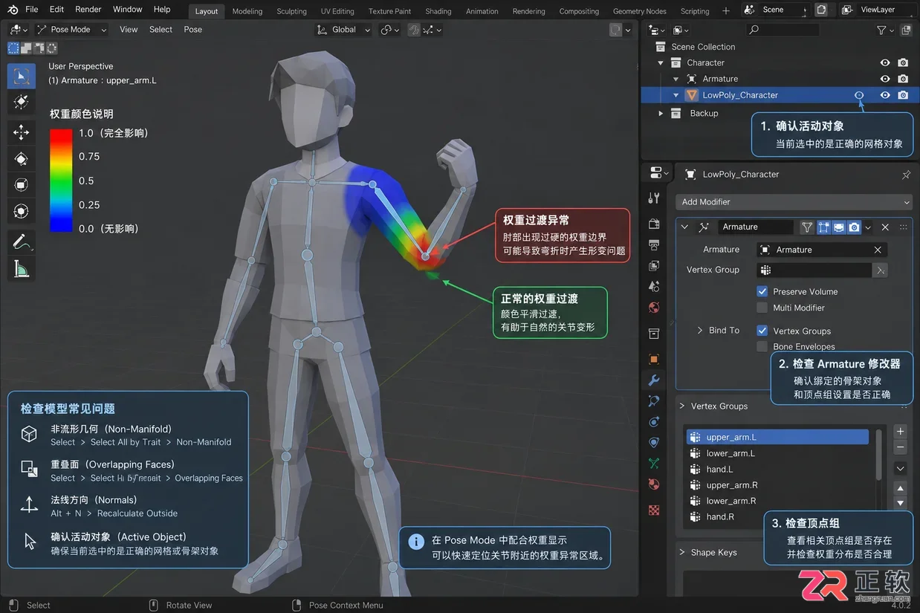Open the Modifiers wrench tab
The width and height of the screenshot is (920, 613).
point(654,380)
